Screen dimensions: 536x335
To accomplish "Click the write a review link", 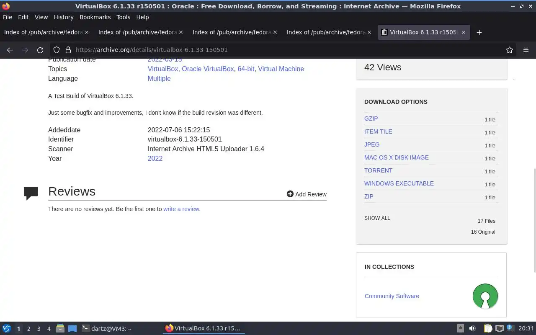I will pyautogui.click(x=181, y=209).
